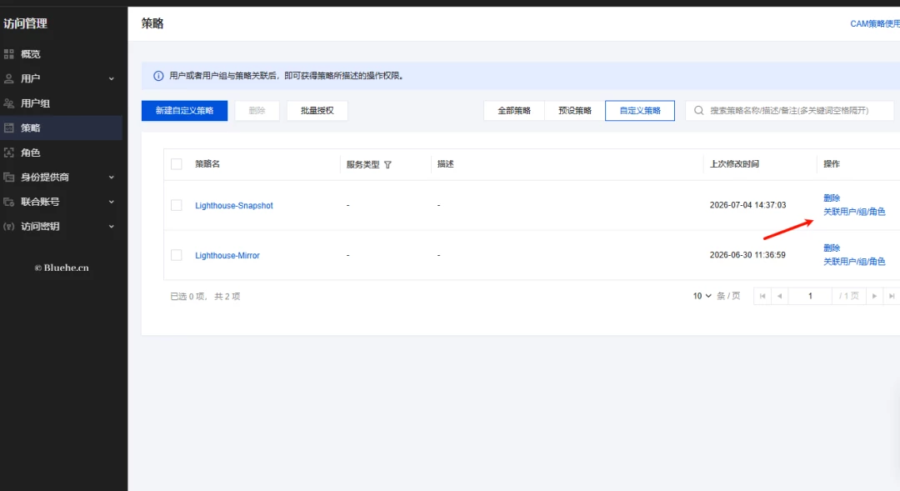Screen dimensions: 900x491
Task: Tick the select-all checkbox in table header
Action: click(176, 164)
